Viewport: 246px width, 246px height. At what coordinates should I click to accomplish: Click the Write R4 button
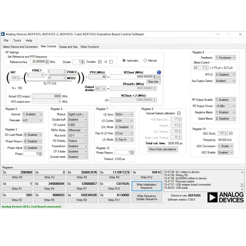click(49, 188)
